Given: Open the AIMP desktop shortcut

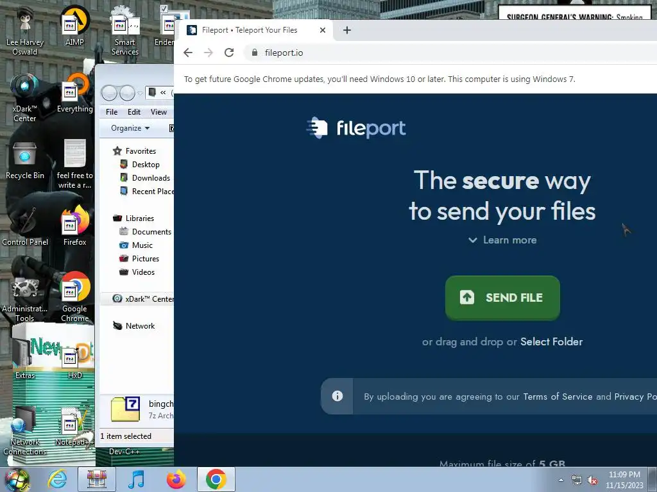Looking at the screenshot, I should pyautogui.click(x=74, y=26).
